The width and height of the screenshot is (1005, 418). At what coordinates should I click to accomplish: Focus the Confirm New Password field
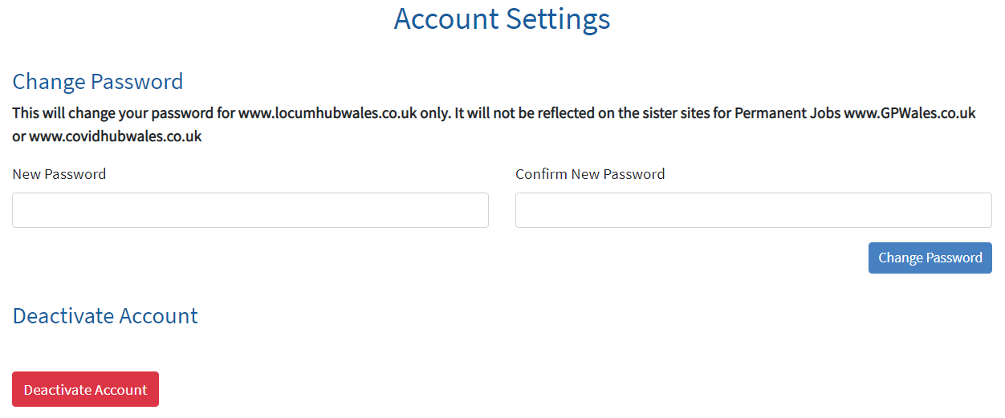753,210
